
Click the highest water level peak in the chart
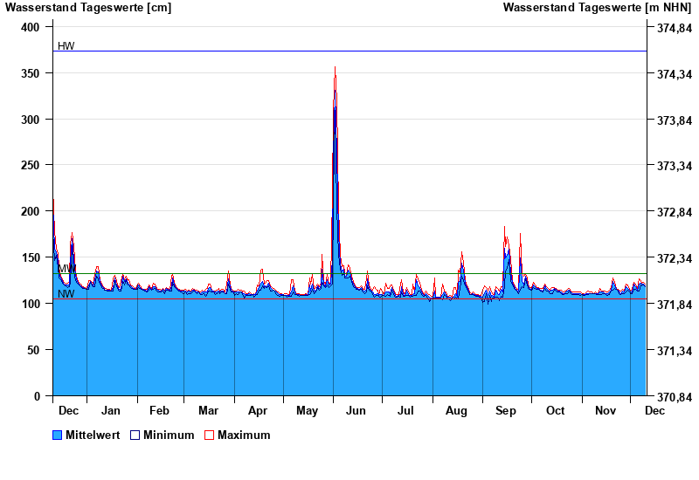coord(335,70)
